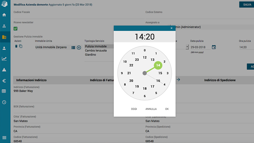The image size is (254, 143).
Task: Clear Unità Immobile Zerpano with X icon
Action: pos(79,47)
